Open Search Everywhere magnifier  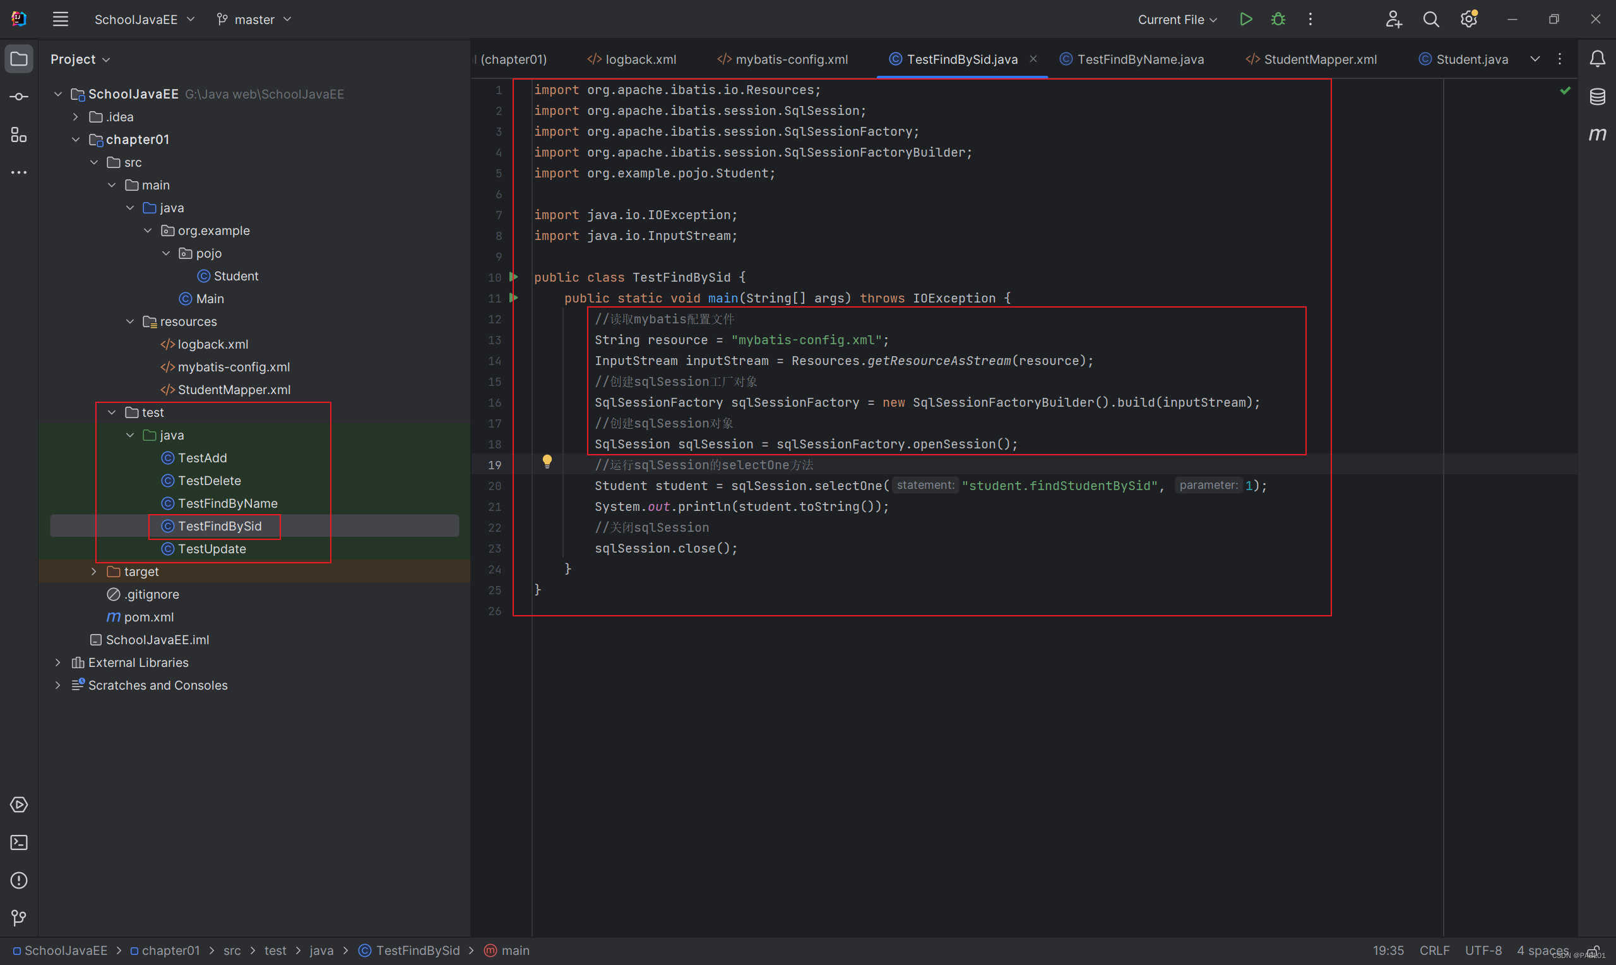[x=1431, y=20]
